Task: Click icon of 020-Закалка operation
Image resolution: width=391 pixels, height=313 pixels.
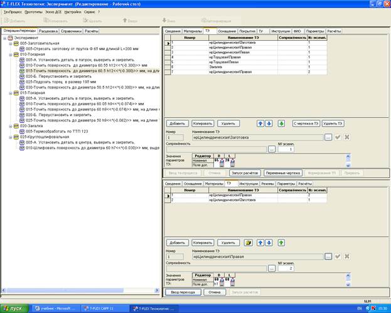Action: point(16,126)
